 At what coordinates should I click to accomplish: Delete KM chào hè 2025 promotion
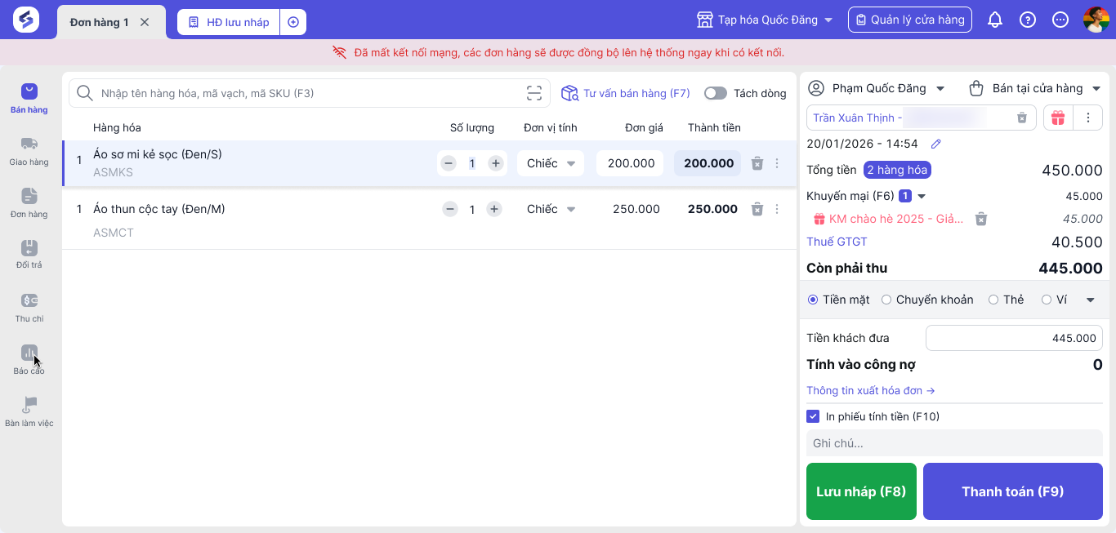[x=982, y=219]
